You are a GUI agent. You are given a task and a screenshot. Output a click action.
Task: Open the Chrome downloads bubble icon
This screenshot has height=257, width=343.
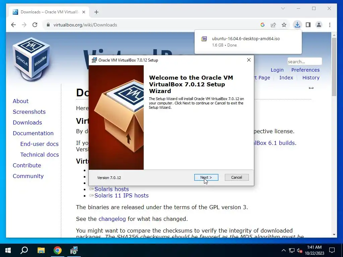pos(297,25)
